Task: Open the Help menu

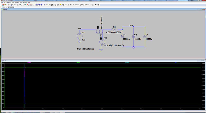Action: [29, 2]
